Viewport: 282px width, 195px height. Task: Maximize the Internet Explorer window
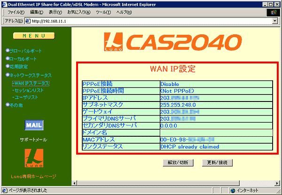[x=271, y=5]
